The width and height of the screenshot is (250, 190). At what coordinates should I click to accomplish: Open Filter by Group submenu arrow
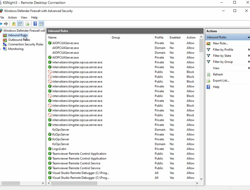(249, 62)
